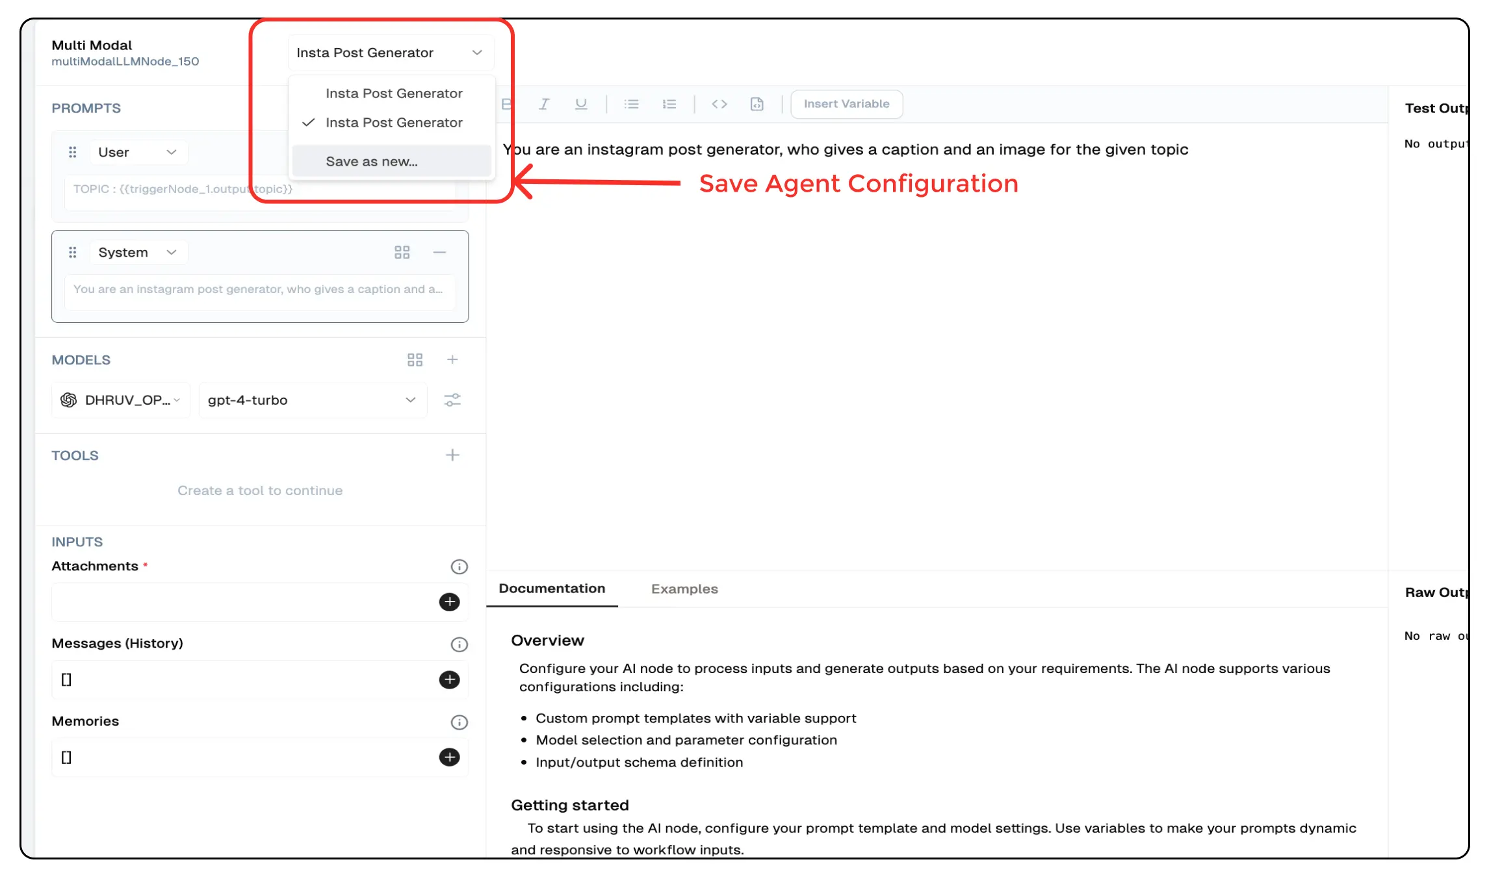Insert a bulleted list
Image resolution: width=1489 pixels, height=877 pixels.
(x=630, y=104)
